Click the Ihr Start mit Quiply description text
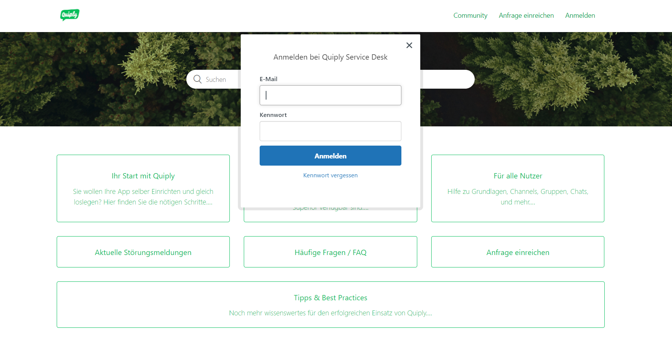672x338 pixels. (x=143, y=197)
